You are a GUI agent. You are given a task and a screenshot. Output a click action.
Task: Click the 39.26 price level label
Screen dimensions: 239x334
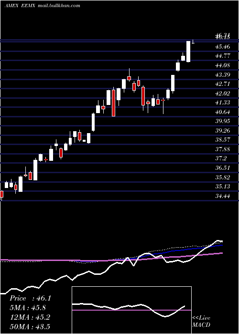coord(223,130)
